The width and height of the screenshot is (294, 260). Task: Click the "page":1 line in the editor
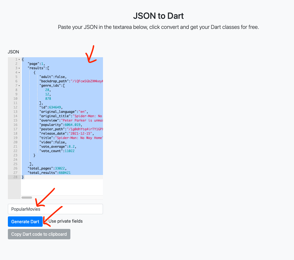(x=36, y=64)
